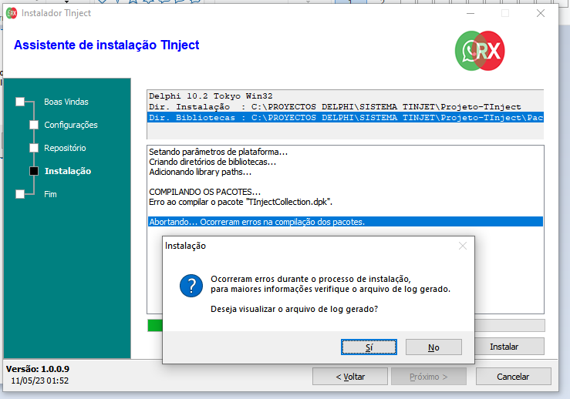Click the white box next to Fim
Screen dimensions: 570x399
[20, 194]
